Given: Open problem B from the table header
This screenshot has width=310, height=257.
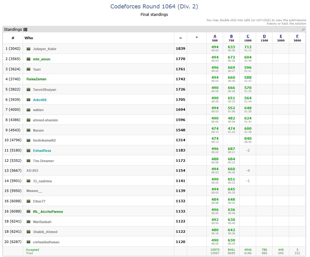Looking at the screenshot, I should pos(231,36).
